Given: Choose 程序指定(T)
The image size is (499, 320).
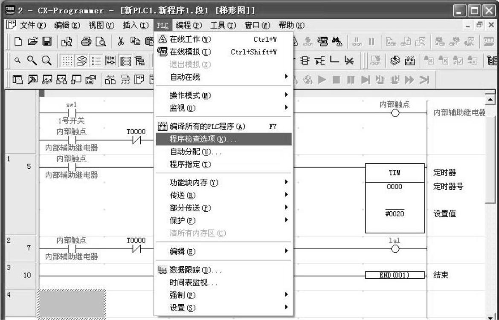Looking at the screenshot, I should click(x=224, y=164).
